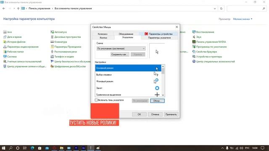The width and height of the screenshot is (269, 151).
Task: Switch to Оборудование tab
Action: pyautogui.click(x=126, y=34)
